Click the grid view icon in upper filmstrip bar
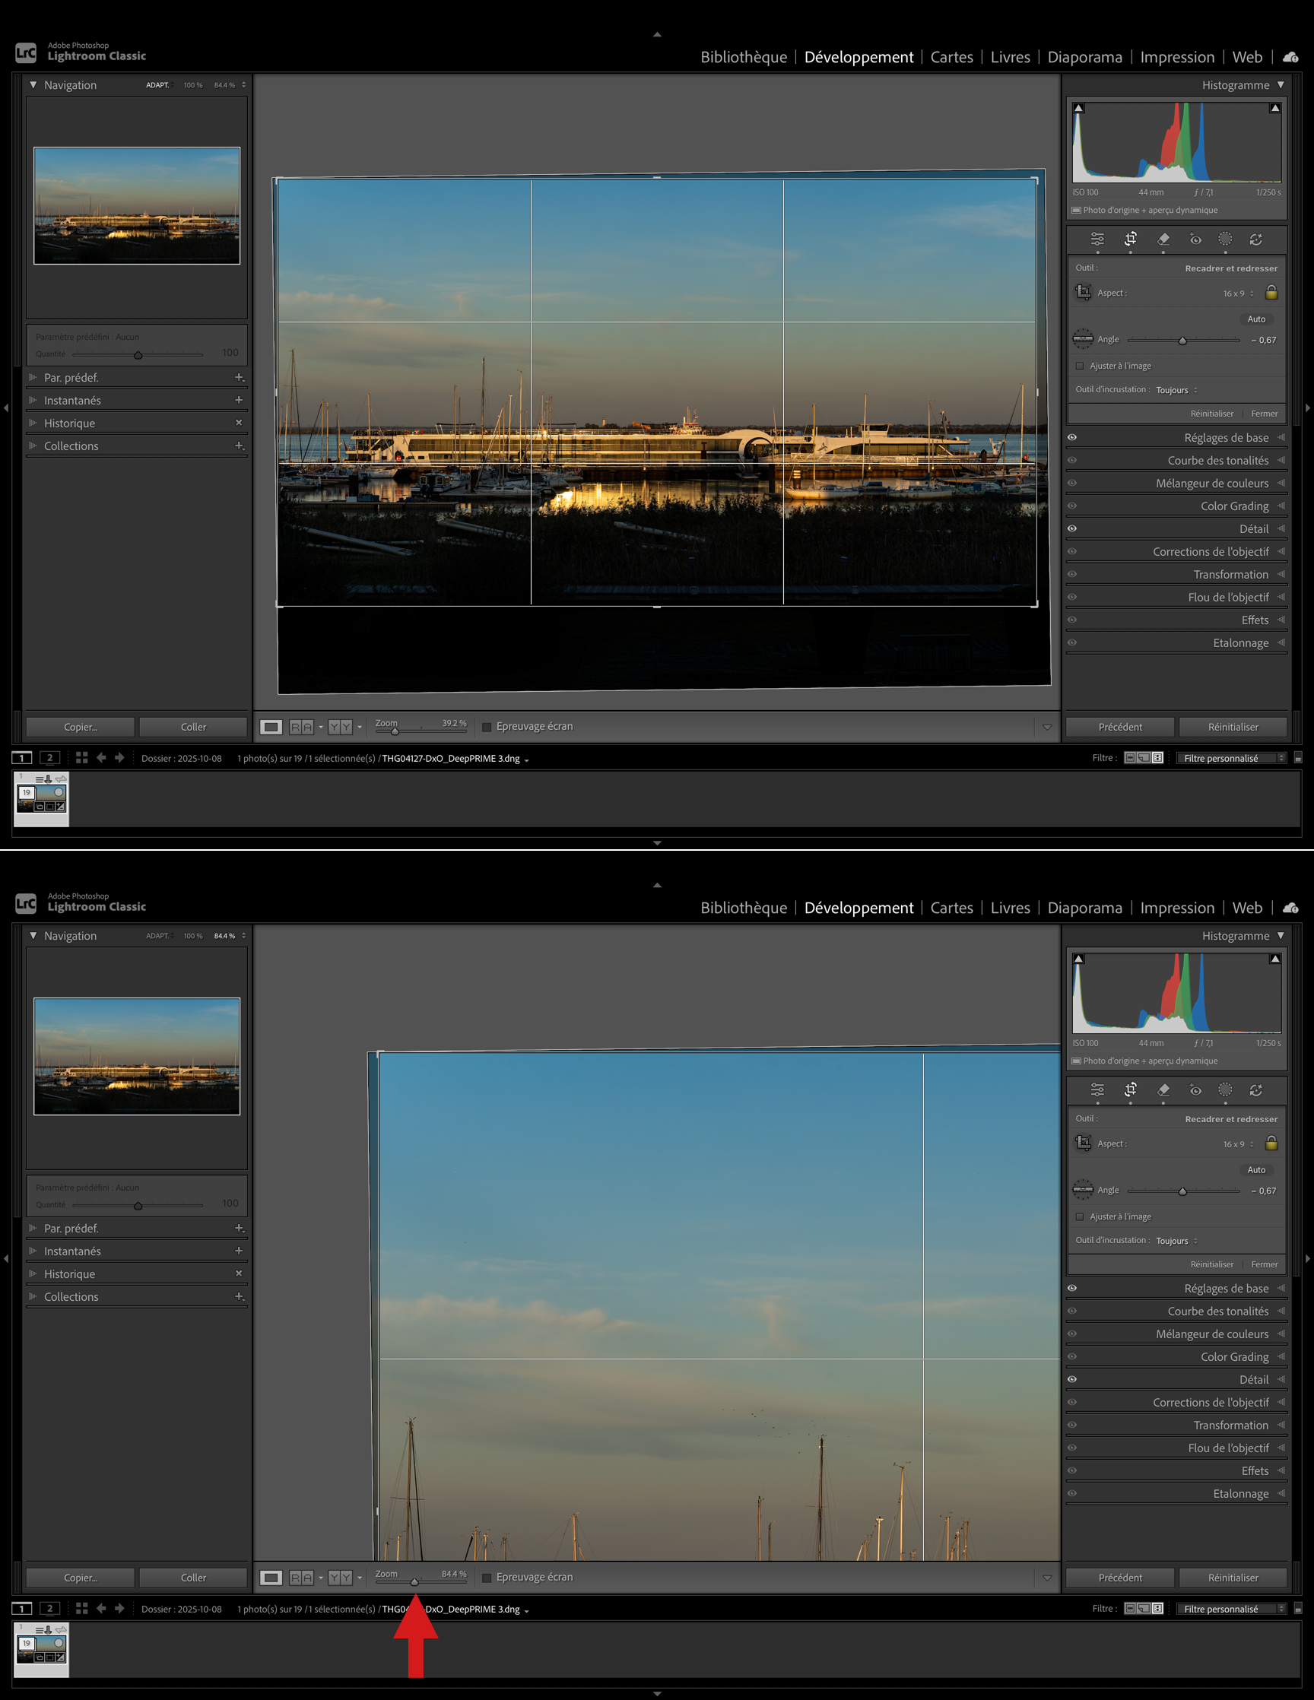 pyautogui.click(x=81, y=757)
